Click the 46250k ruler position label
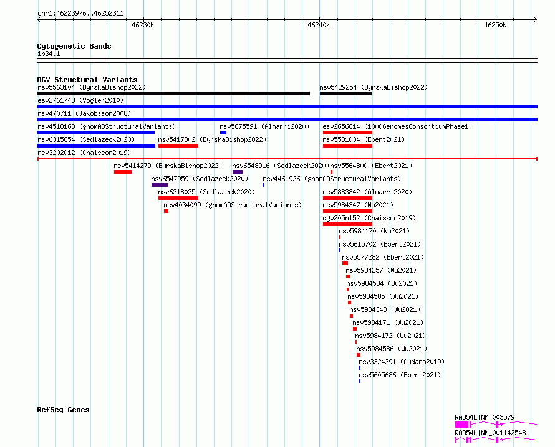 [495, 25]
